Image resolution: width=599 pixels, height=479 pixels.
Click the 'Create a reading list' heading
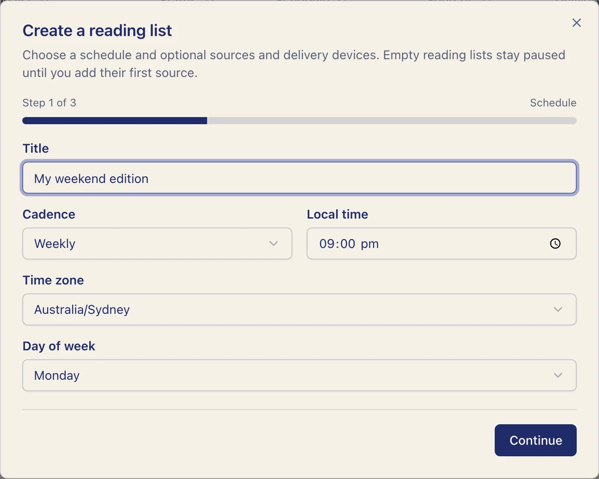97,31
